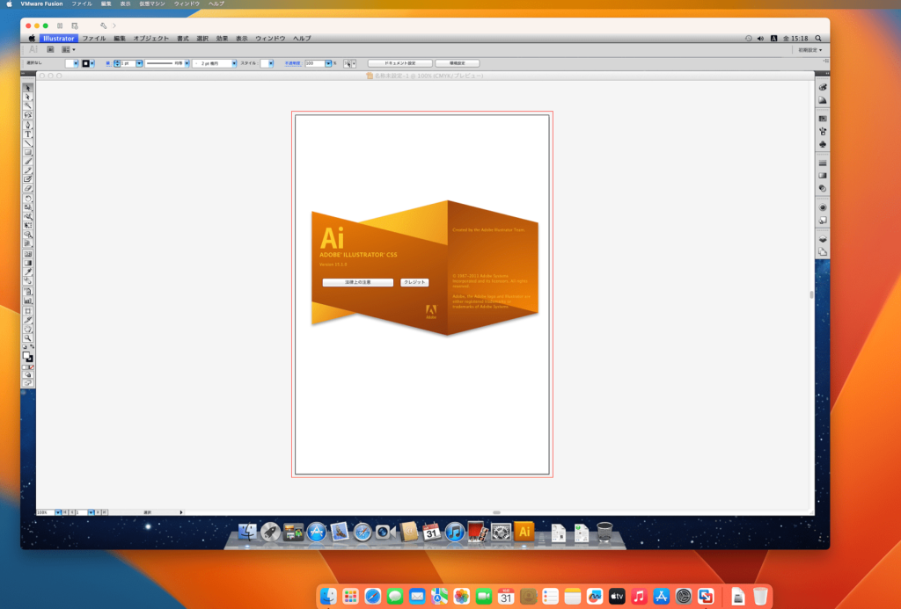Open the variable width profile dropdown
The width and height of the screenshot is (901, 609).
click(x=187, y=64)
